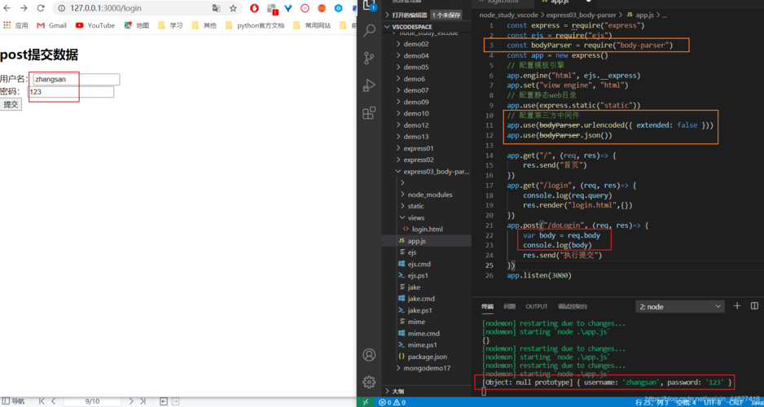764x407 pixels.
Task: Open the Apps grid shortcut in bookmarks bar
Action: 16,25
